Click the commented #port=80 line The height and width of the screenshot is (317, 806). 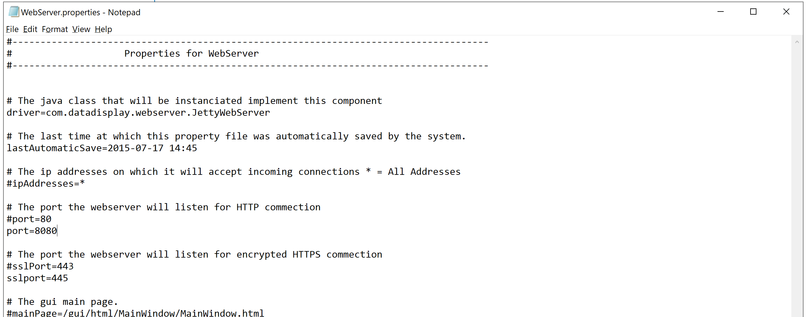pyautogui.click(x=29, y=219)
